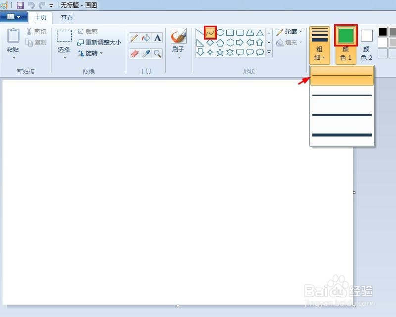Select the straight Line shape

point(200,32)
